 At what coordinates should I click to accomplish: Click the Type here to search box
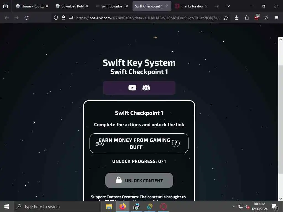(57, 206)
